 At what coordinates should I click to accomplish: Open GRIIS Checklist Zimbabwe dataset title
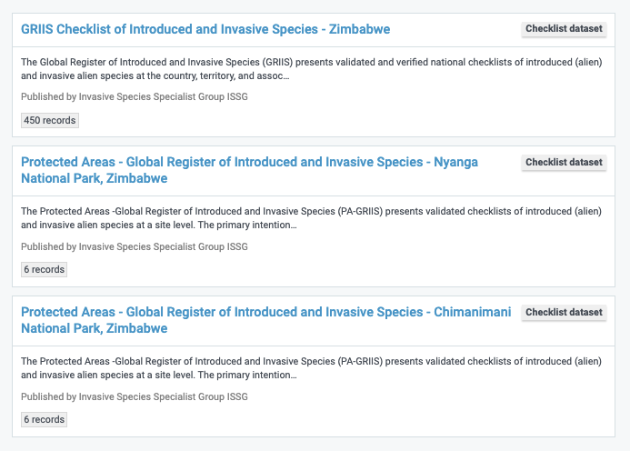tap(205, 29)
